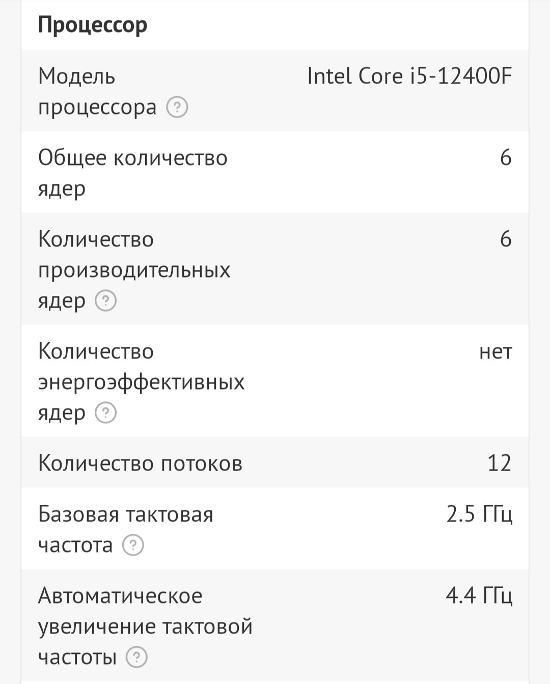Click question mark next to 'Базовая тактовая частота'
This screenshot has width=550, height=684.
[x=133, y=545]
